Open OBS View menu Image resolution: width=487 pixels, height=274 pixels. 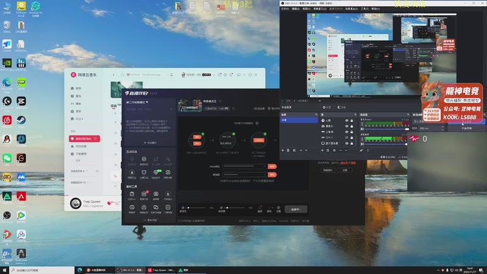(306, 9)
